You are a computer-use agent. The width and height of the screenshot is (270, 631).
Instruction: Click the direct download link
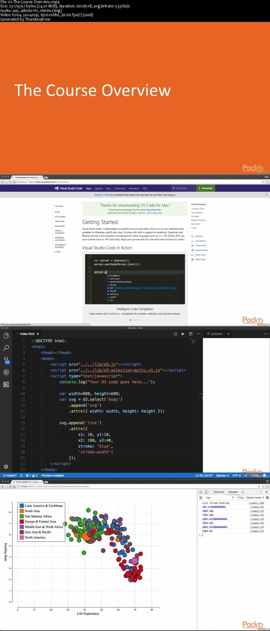[x=151, y=210]
